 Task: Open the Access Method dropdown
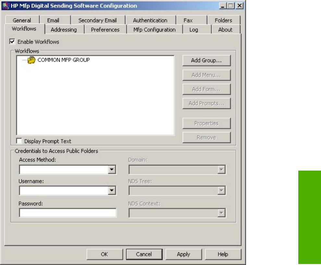(x=112, y=169)
